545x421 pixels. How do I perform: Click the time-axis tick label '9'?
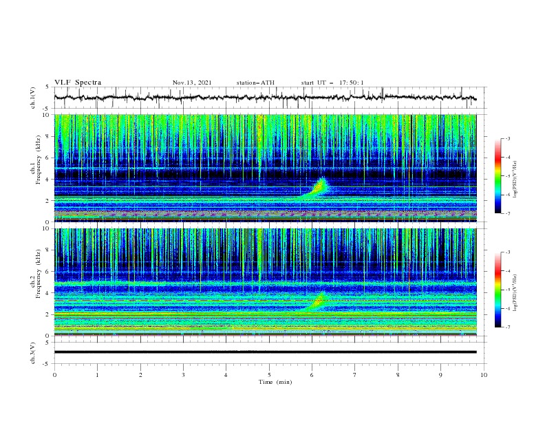pos(440,375)
